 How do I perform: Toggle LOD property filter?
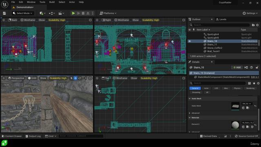(x=216, y=88)
